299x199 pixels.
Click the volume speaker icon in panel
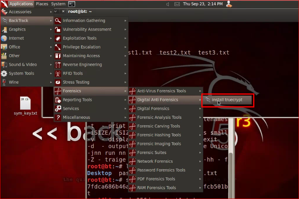pos(168,4)
